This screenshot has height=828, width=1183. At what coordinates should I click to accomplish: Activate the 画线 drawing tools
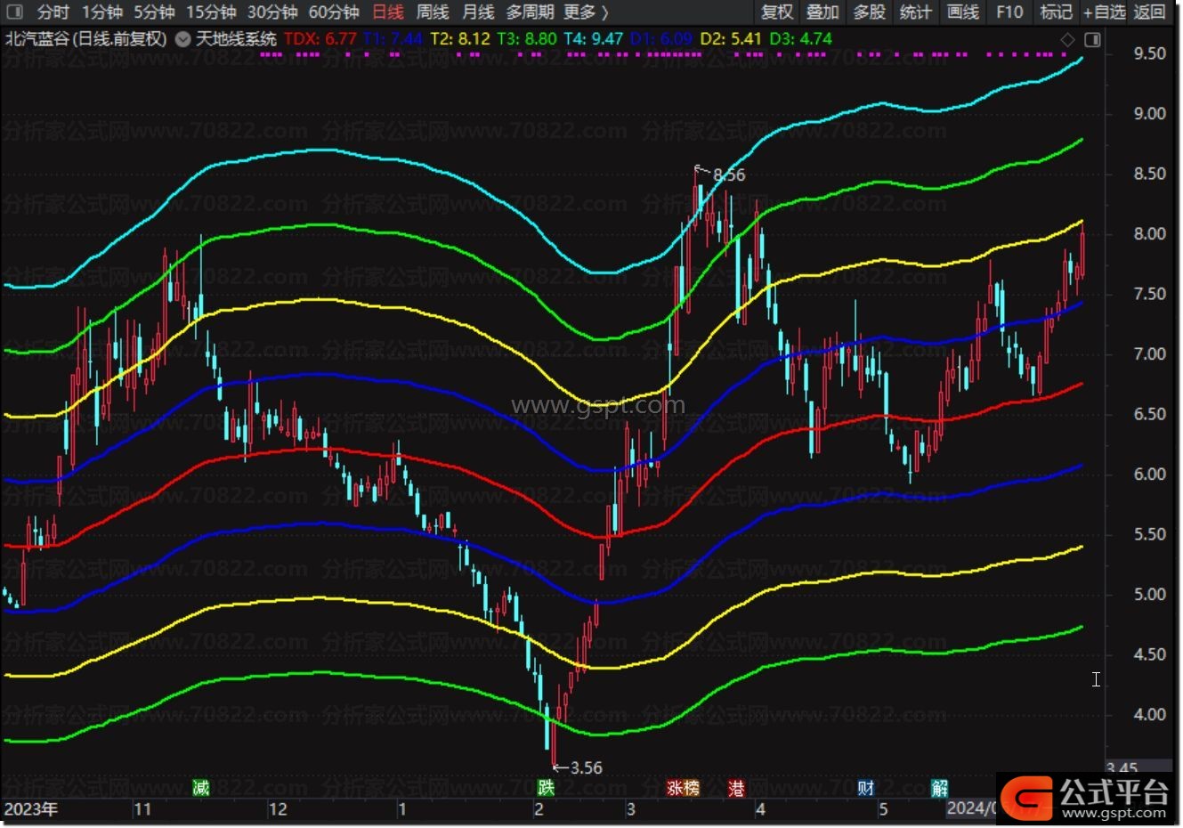(x=963, y=12)
